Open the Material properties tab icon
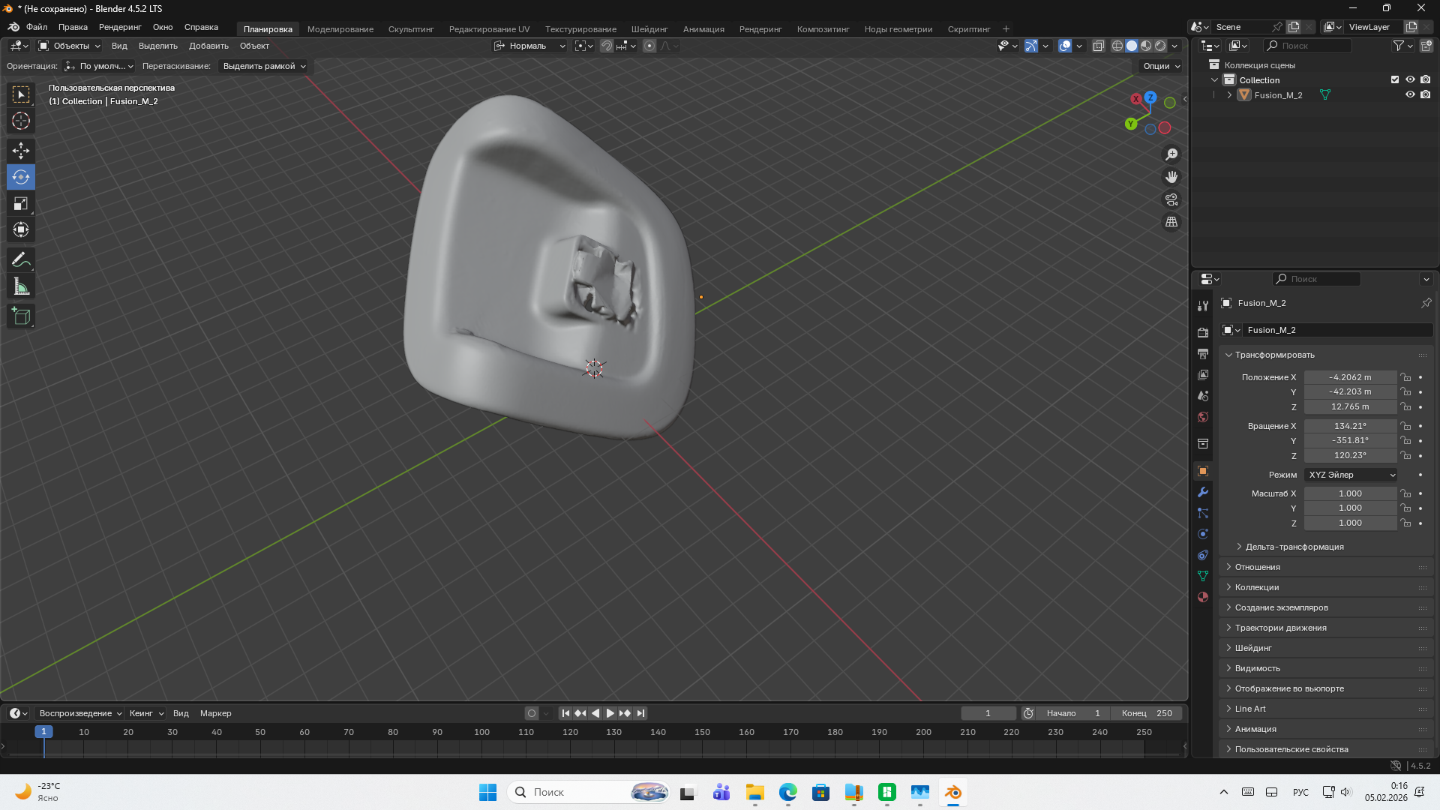The height and width of the screenshot is (810, 1440). (x=1203, y=597)
